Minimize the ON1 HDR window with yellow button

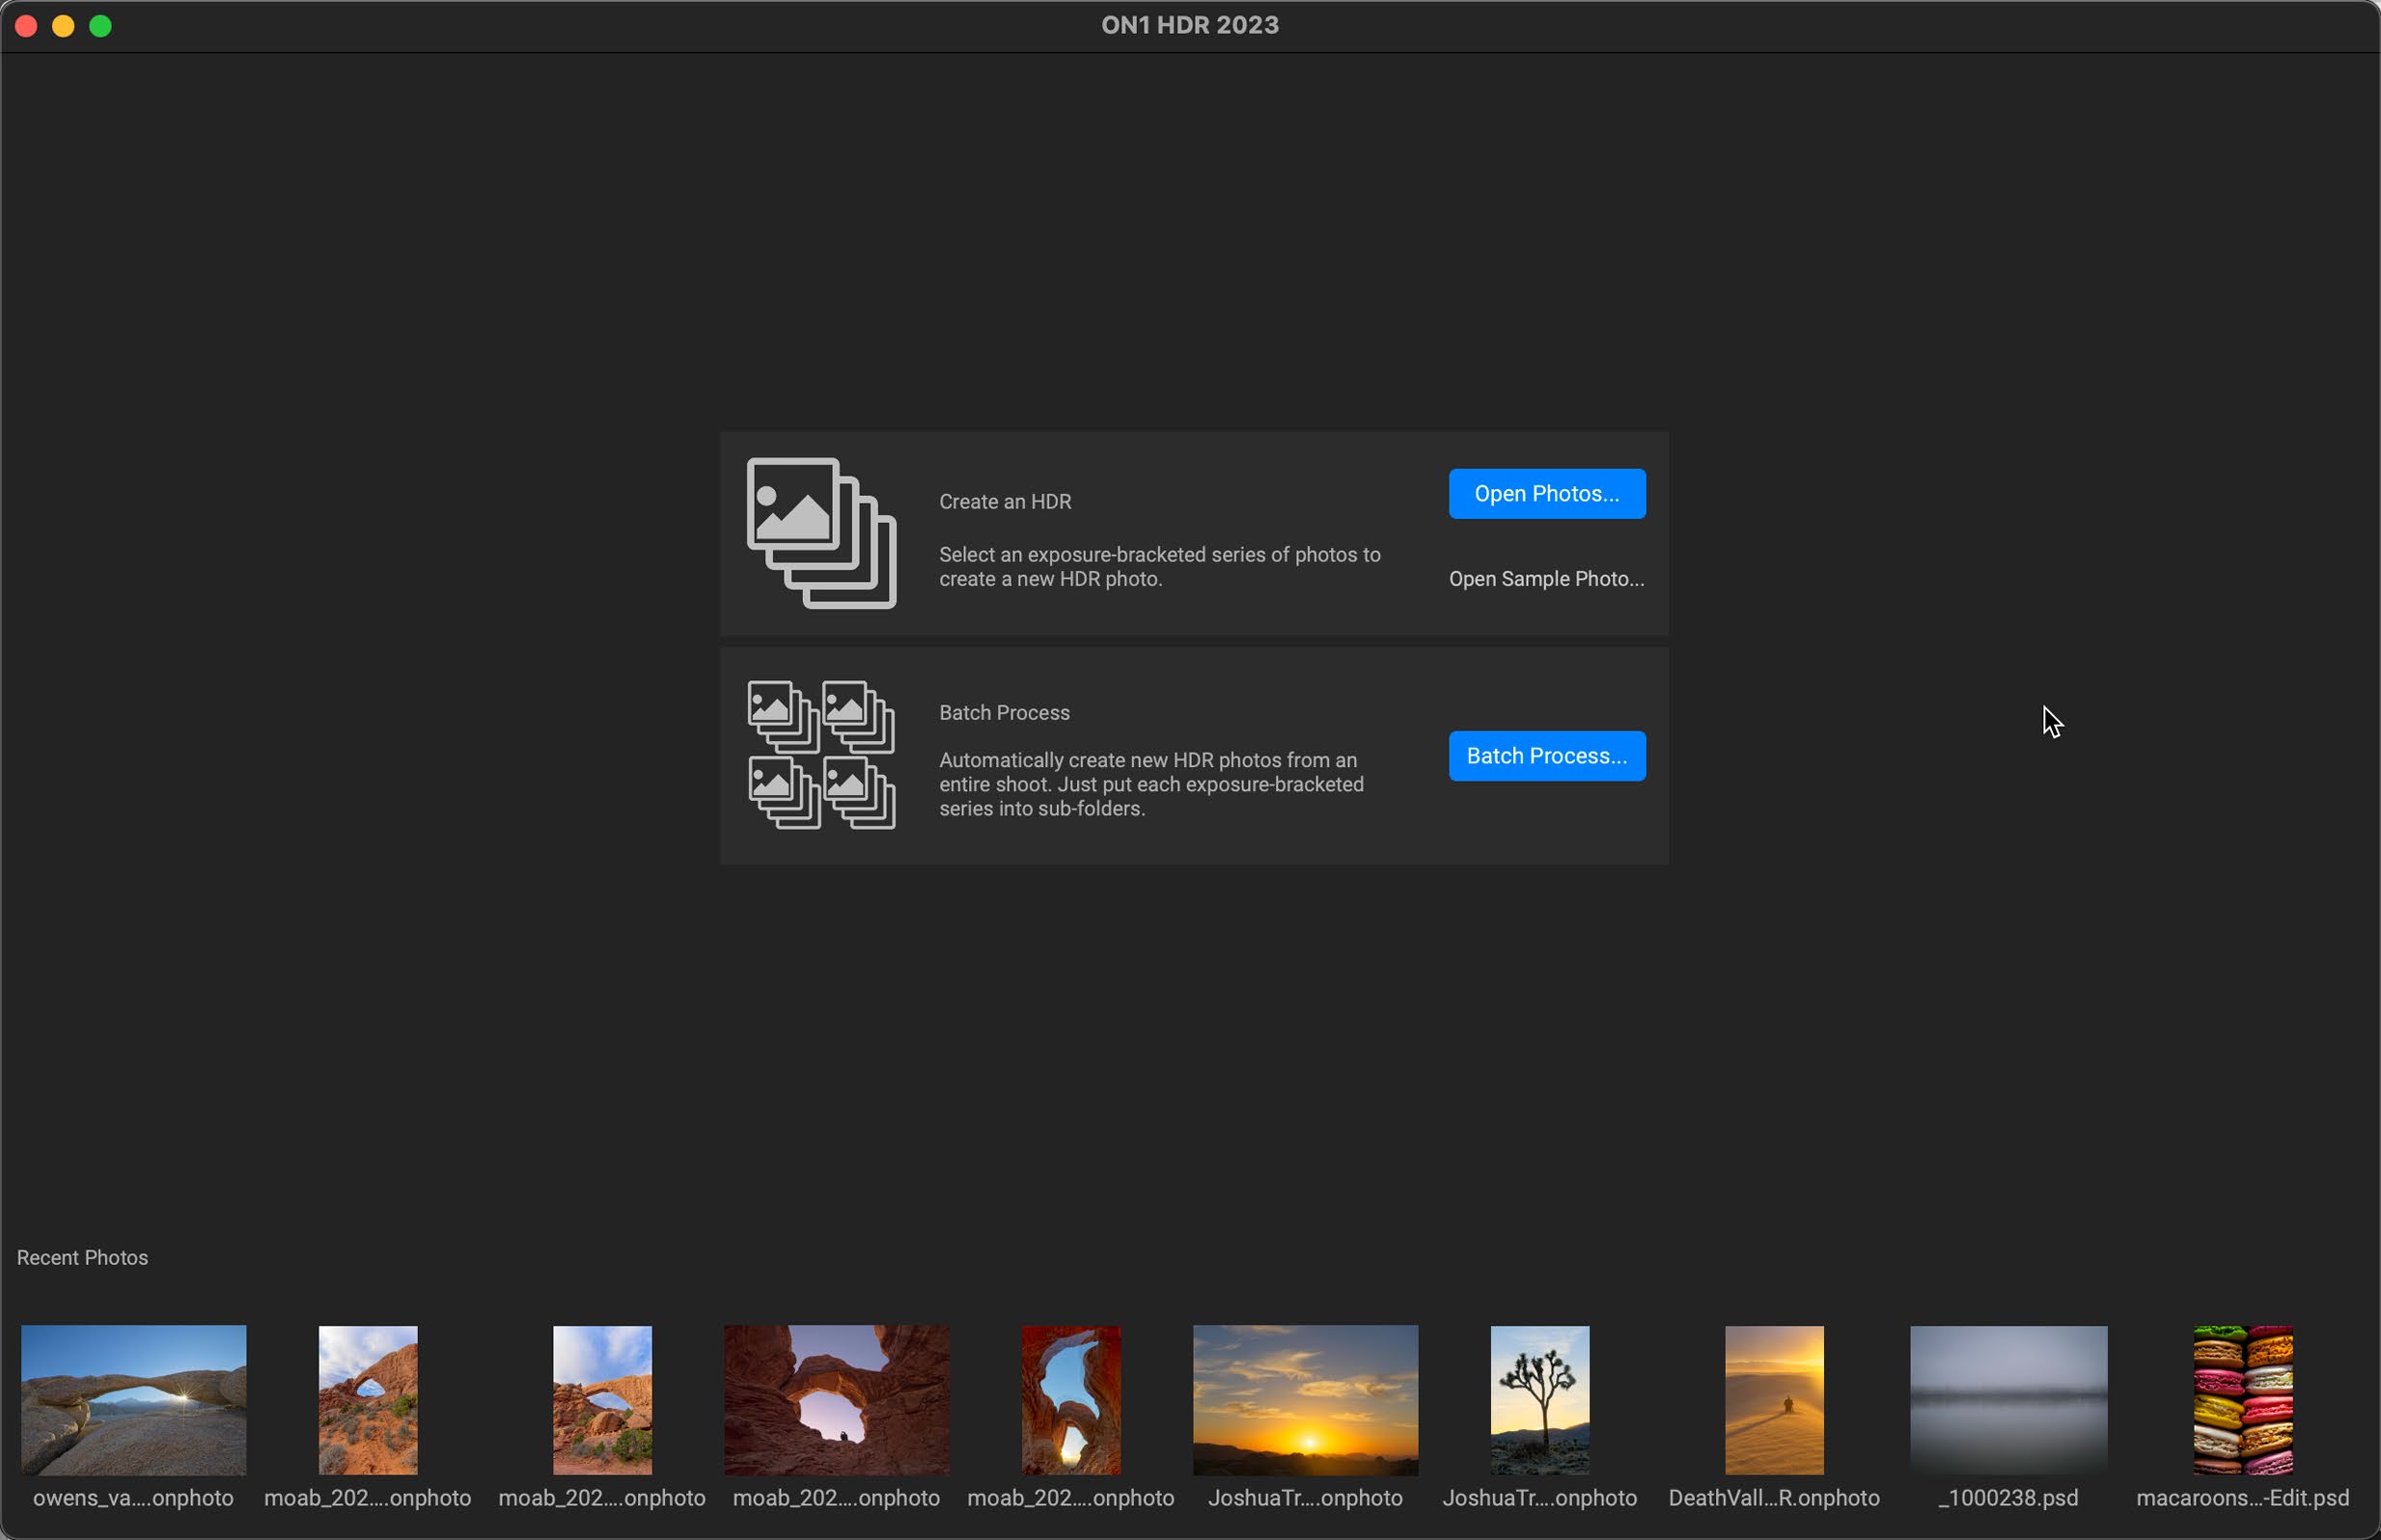63,26
